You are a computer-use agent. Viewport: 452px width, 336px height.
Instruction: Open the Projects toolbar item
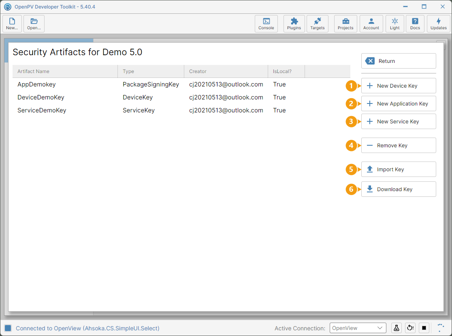[x=345, y=24]
